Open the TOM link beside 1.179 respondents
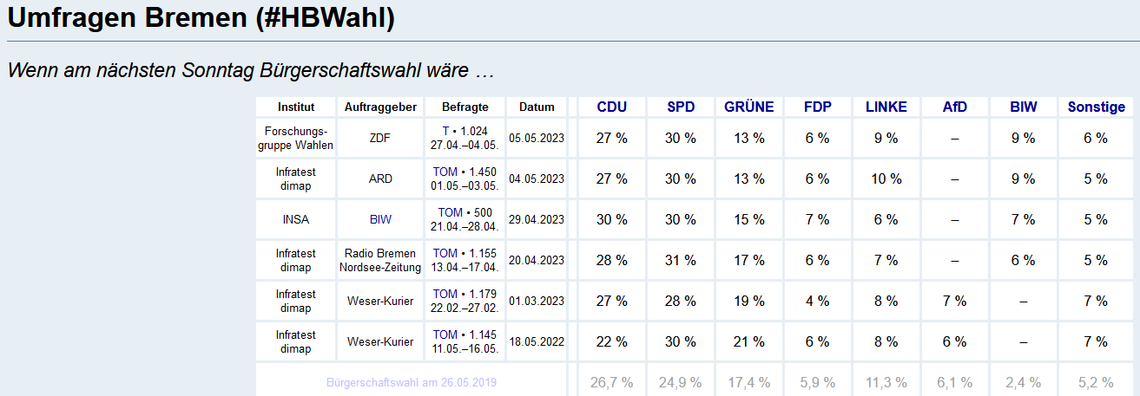The image size is (1140, 396). click(x=445, y=294)
